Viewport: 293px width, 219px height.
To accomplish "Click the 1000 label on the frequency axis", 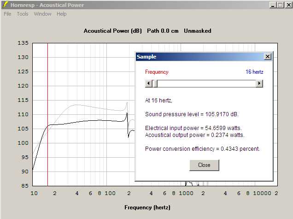I will point(186,193).
